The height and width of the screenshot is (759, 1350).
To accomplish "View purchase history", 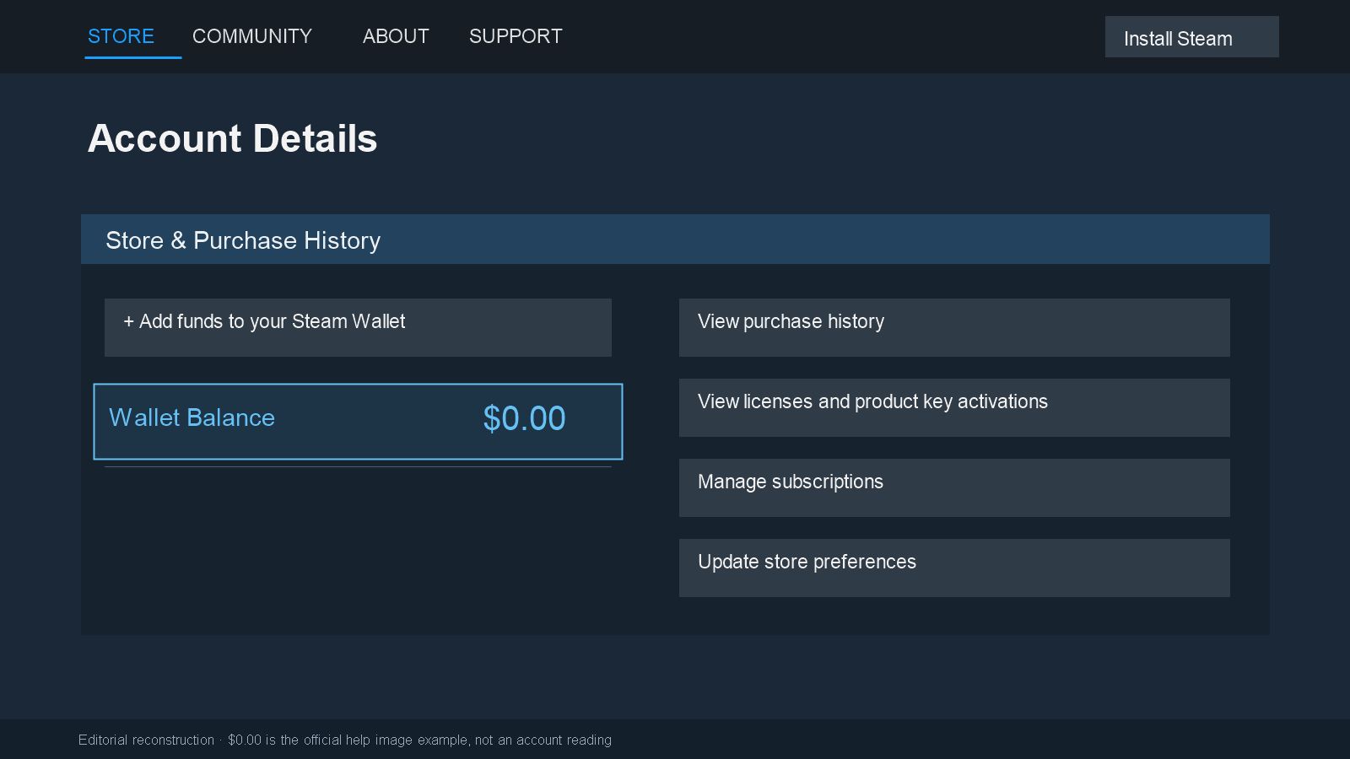I will tap(954, 327).
